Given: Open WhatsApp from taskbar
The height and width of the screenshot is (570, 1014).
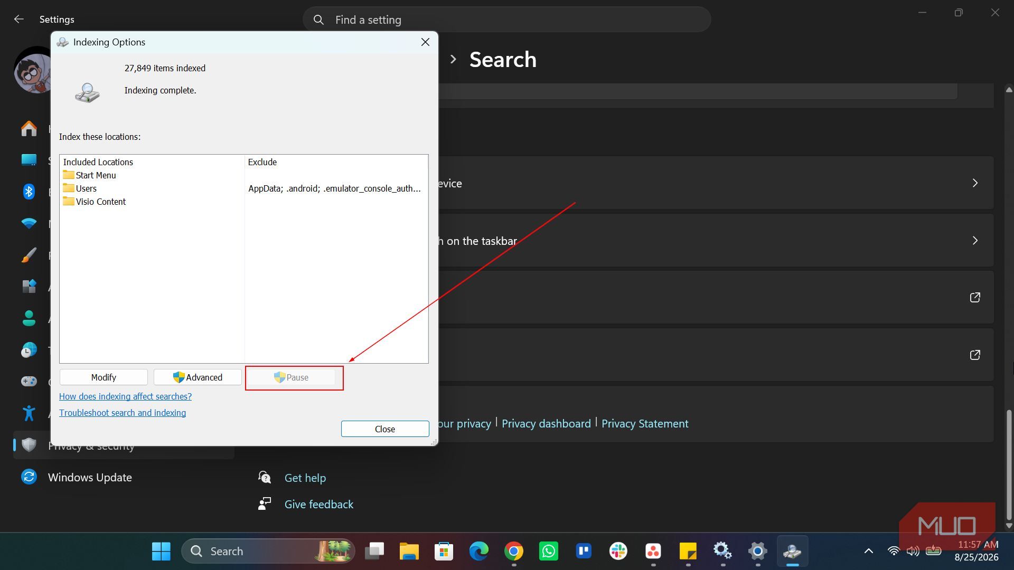Looking at the screenshot, I should (x=549, y=552).
